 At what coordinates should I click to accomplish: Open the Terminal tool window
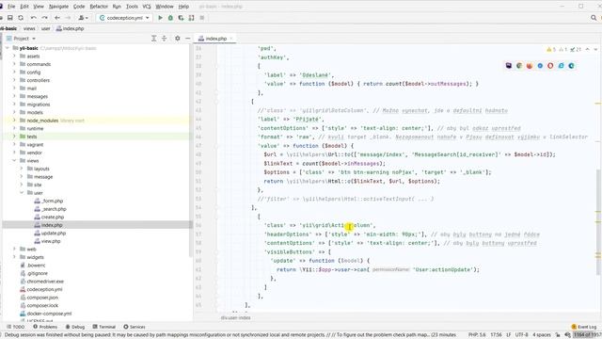pos(104,327)
